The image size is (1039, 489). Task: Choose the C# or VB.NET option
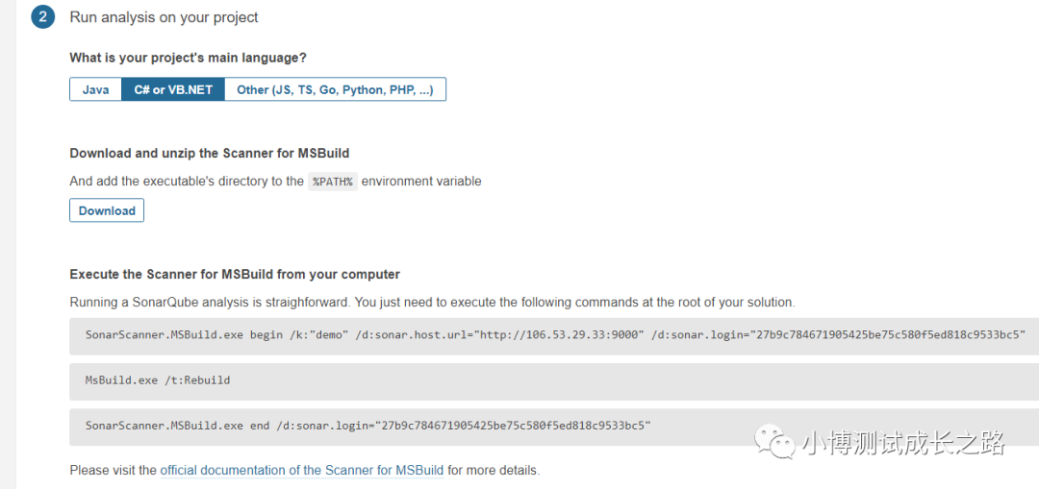(173, 89)
